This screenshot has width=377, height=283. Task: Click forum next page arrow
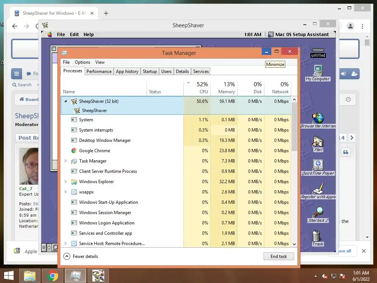click(352, 138)
